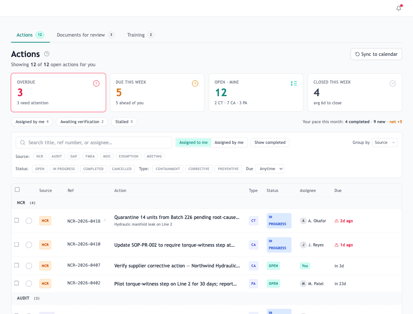Open the Due This Week card
413x314 pixels.
(x=157, y=92)
